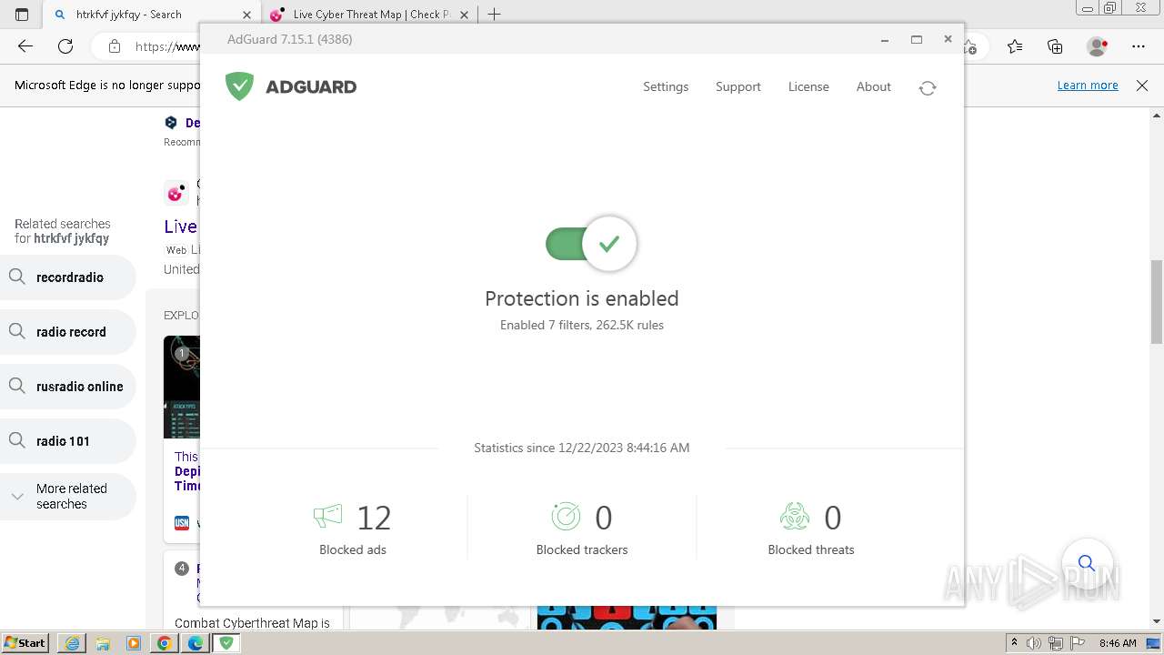Viewport: 1164px width, 655px height.
Task: Click Edge back navigation arrow
Action: click(25, 46)
